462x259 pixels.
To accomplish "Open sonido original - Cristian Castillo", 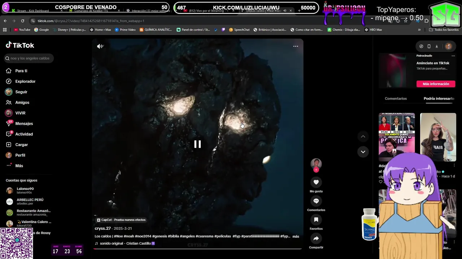I will point(125,244).
